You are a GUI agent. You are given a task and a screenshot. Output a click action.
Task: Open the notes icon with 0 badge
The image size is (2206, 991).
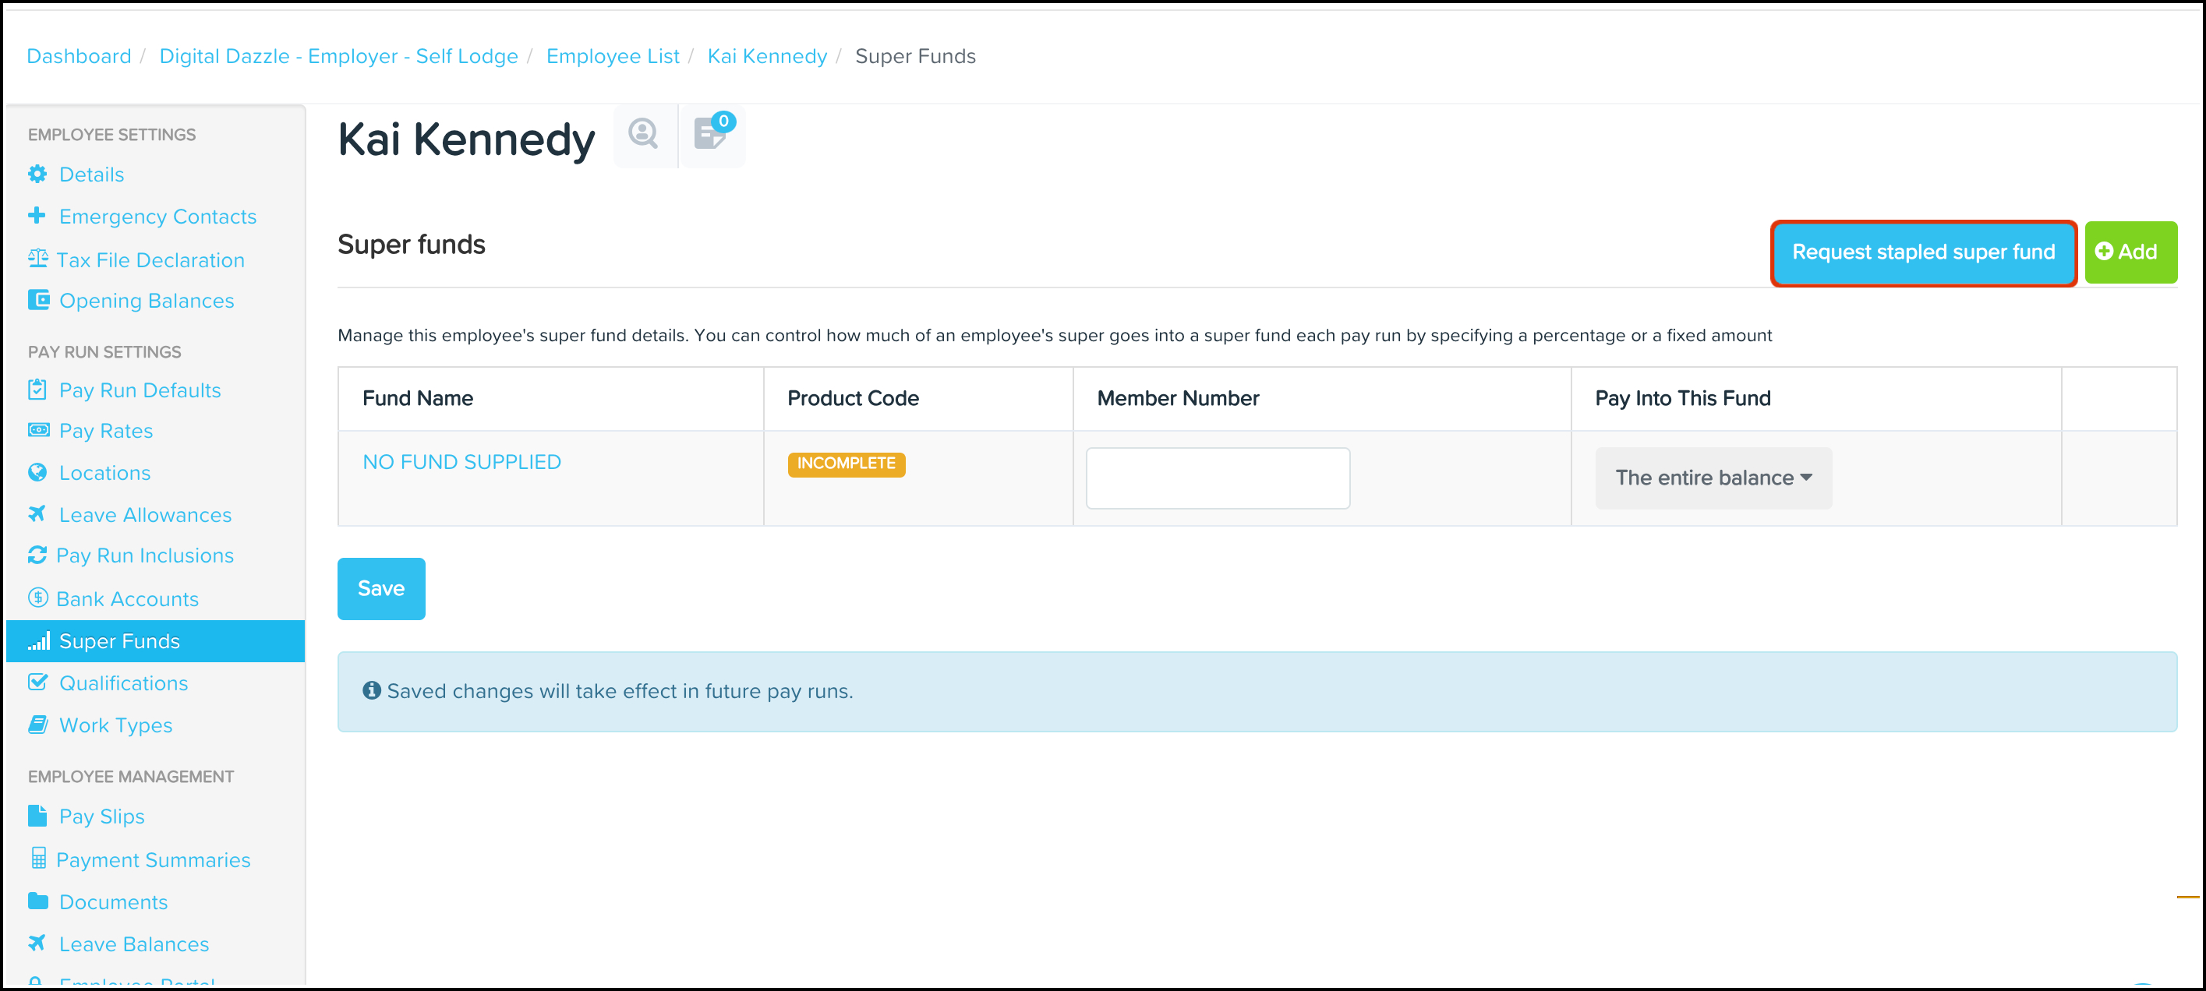tap(711, 136)
